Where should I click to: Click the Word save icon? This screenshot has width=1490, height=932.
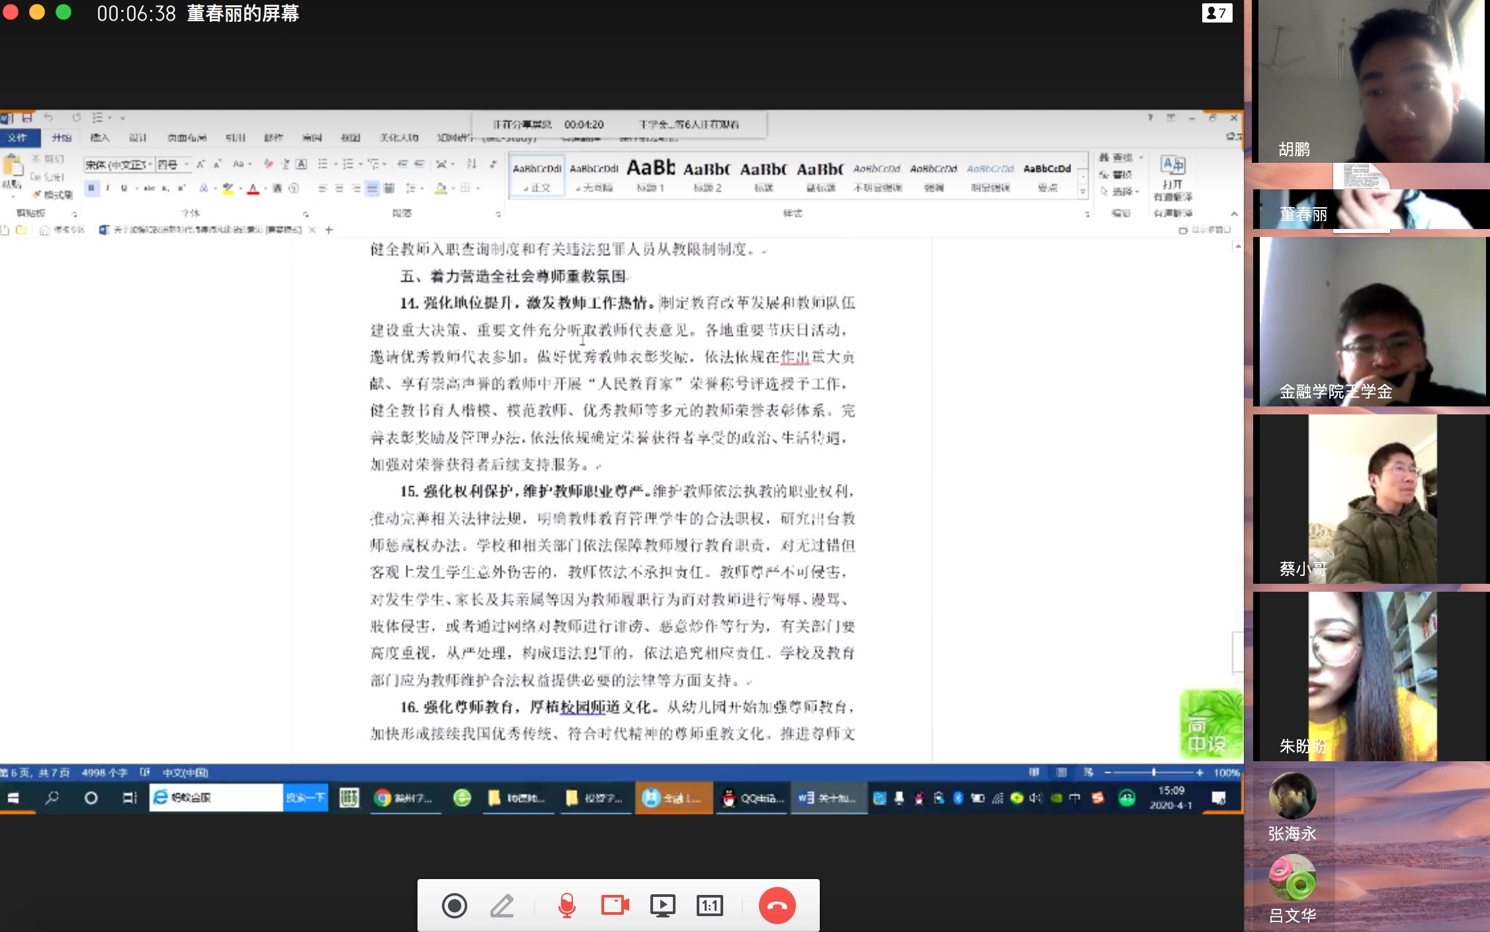pyautogui.click(x=27, y=118)
